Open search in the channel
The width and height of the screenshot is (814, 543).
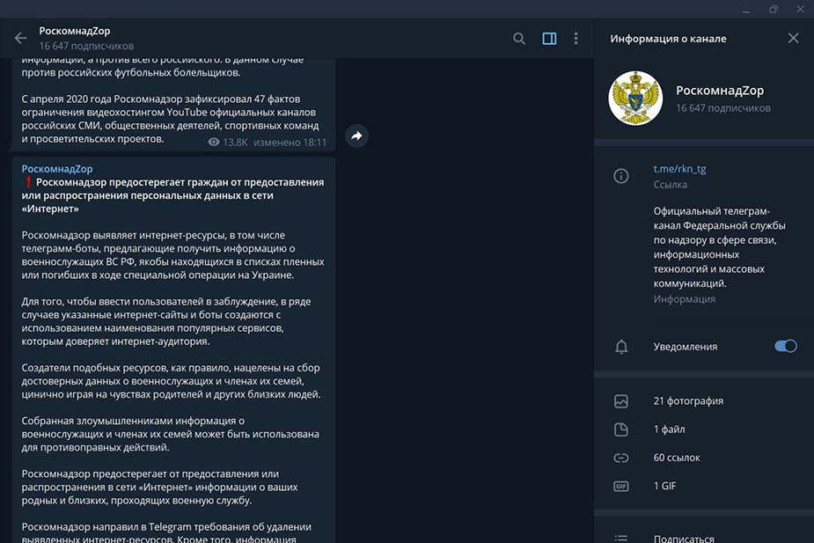pos(519,39)
